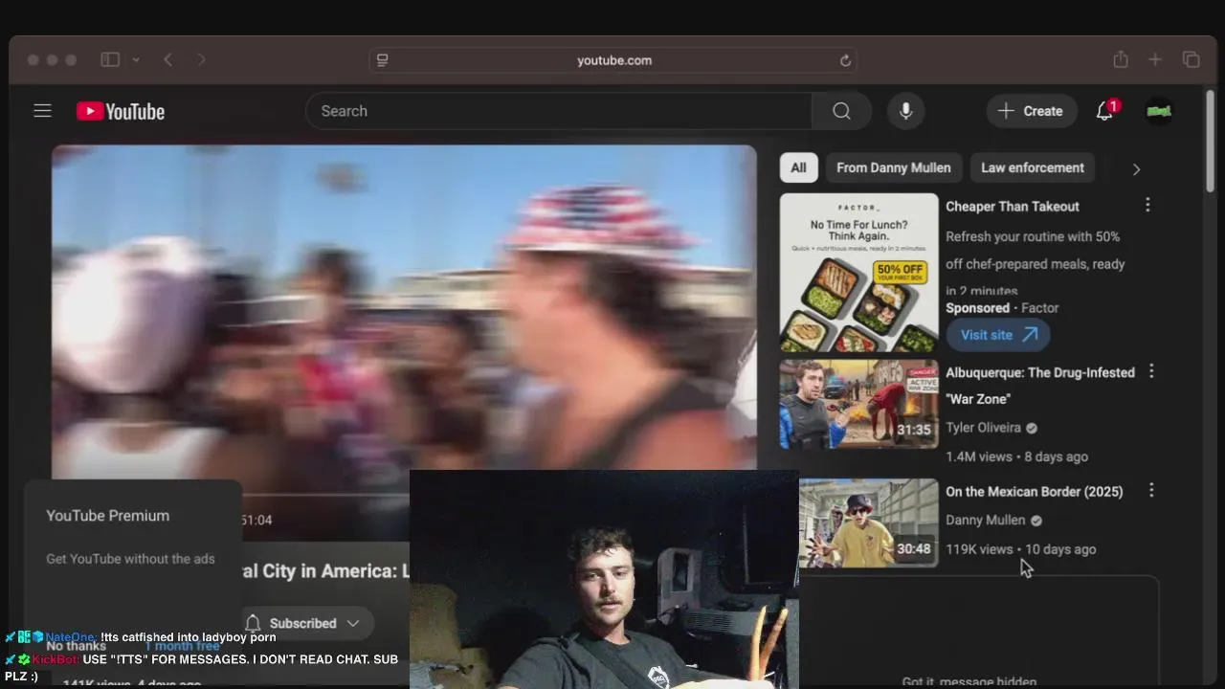Open options for Mexican Border video
The height and width of the screenshot is (689, 1225).
(1151, 490)
